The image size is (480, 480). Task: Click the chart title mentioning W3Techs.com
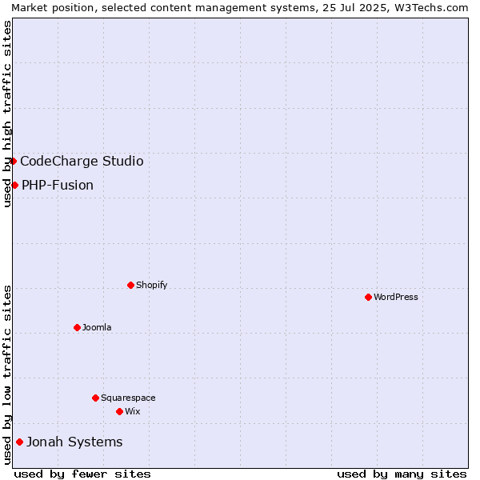pyautogui.click(x=240, y=8)
